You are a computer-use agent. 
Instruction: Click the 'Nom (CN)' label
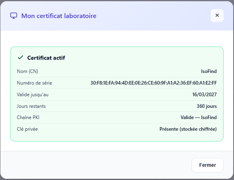(x=27, y=71)
